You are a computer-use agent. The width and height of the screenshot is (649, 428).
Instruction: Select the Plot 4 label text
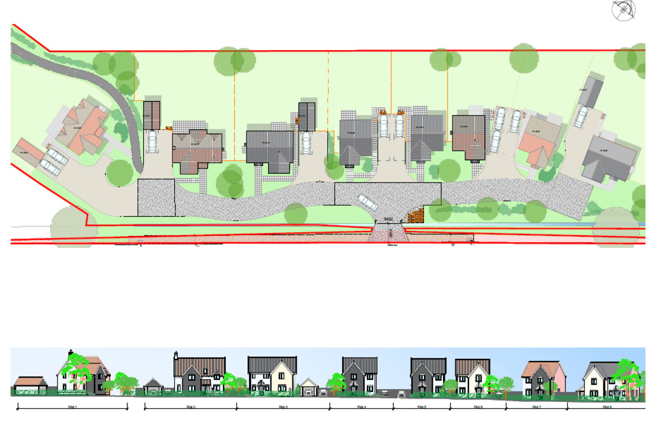(x=361, y=406)
